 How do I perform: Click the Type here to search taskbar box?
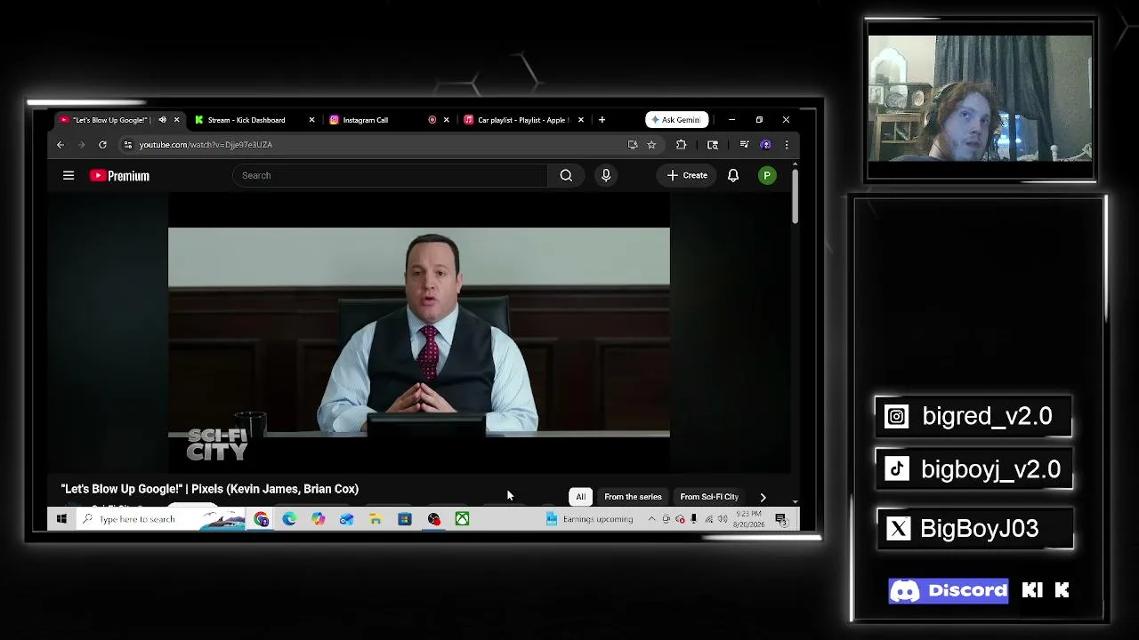[160, 519]
